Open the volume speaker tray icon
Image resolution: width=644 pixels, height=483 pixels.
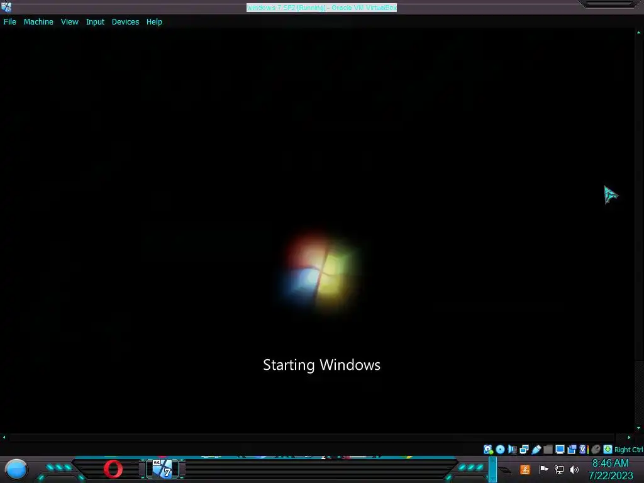[x=574, y=469]
